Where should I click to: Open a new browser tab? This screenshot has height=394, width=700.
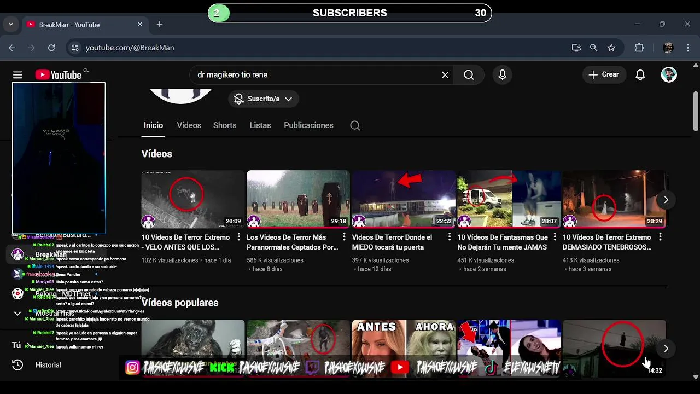[x=160, y=24]
